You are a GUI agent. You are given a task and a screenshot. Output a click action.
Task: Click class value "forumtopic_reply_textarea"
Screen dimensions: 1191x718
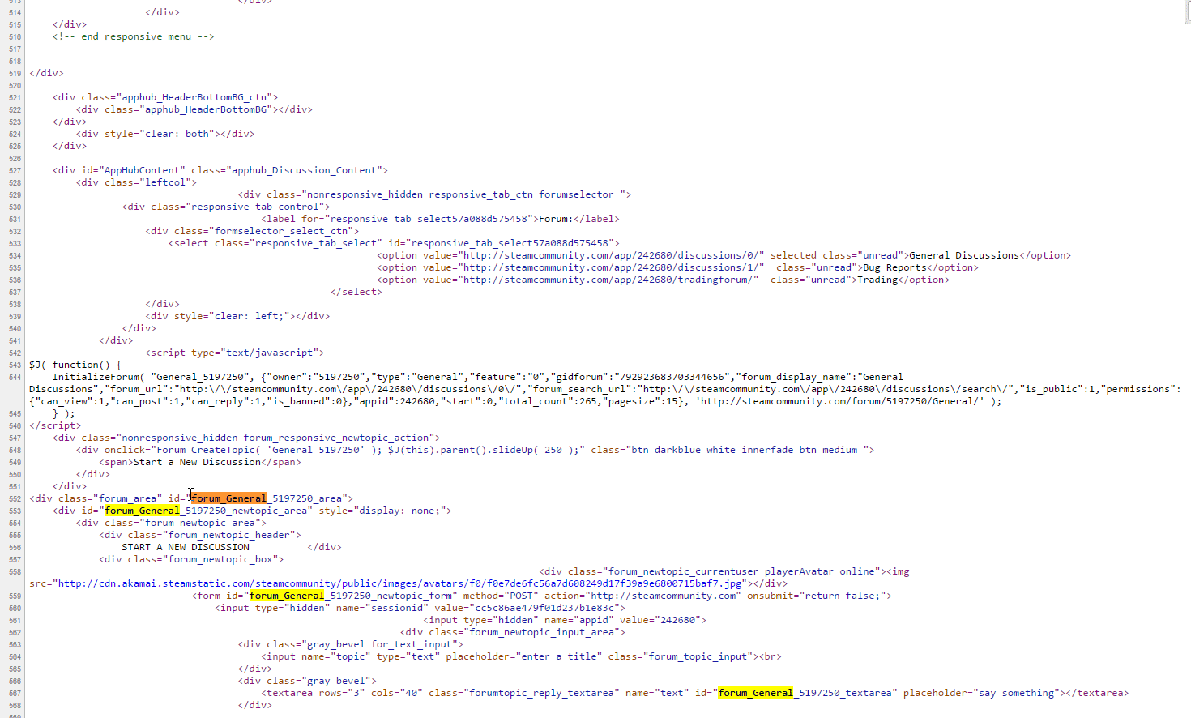pos(541,693)
